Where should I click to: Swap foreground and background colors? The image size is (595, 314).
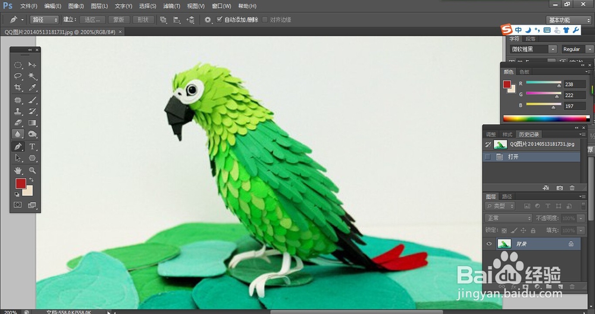32,180
